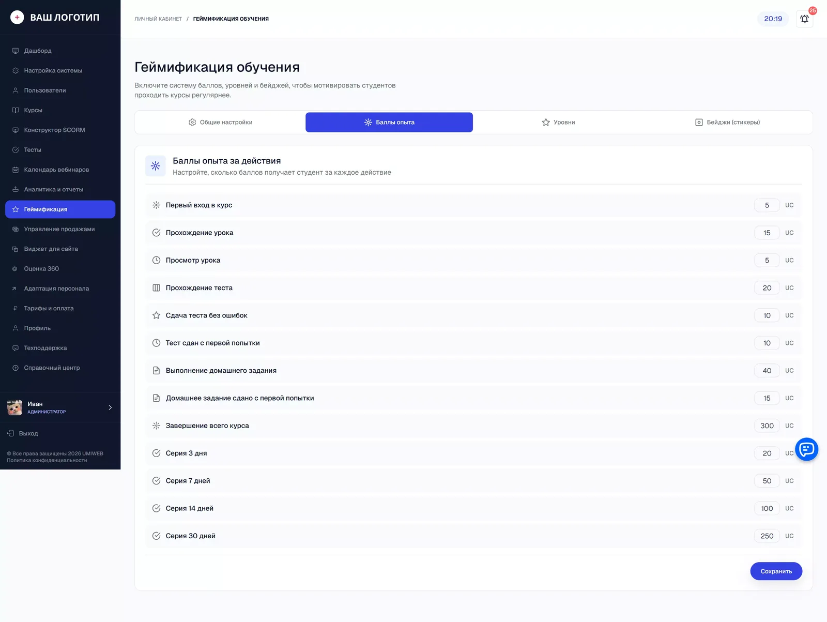
Task: Open Адаптация персонала
Action: pyautogui.click(x=60, y=289)
